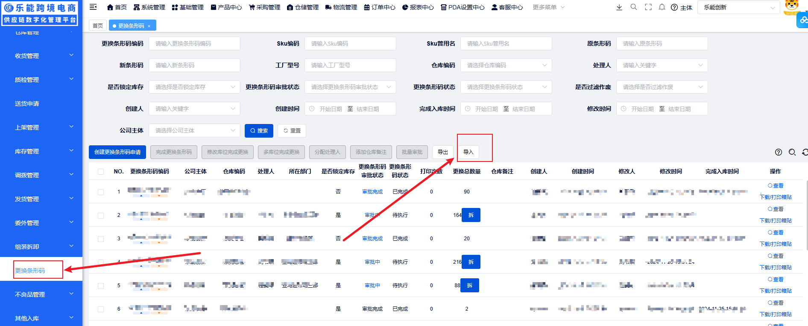Click the 工厂型号 input field
This screenshot has height=326, width=808.
click(350, 65)
